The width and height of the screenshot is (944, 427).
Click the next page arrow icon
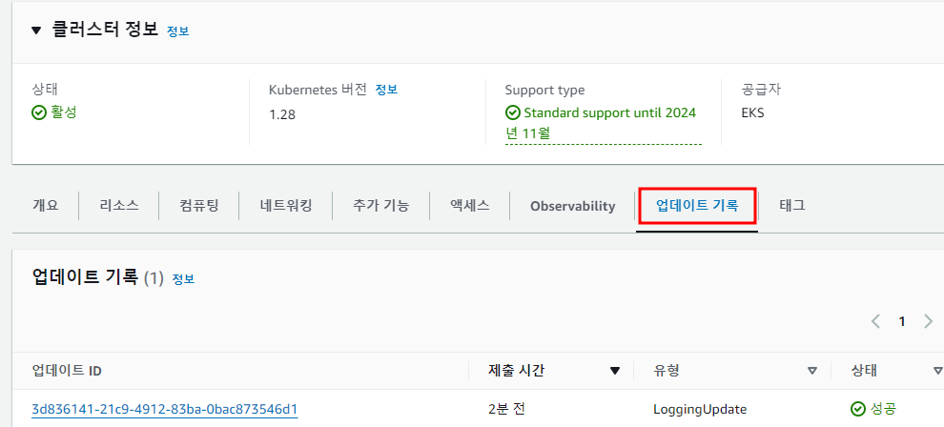[x=928, y=321]
